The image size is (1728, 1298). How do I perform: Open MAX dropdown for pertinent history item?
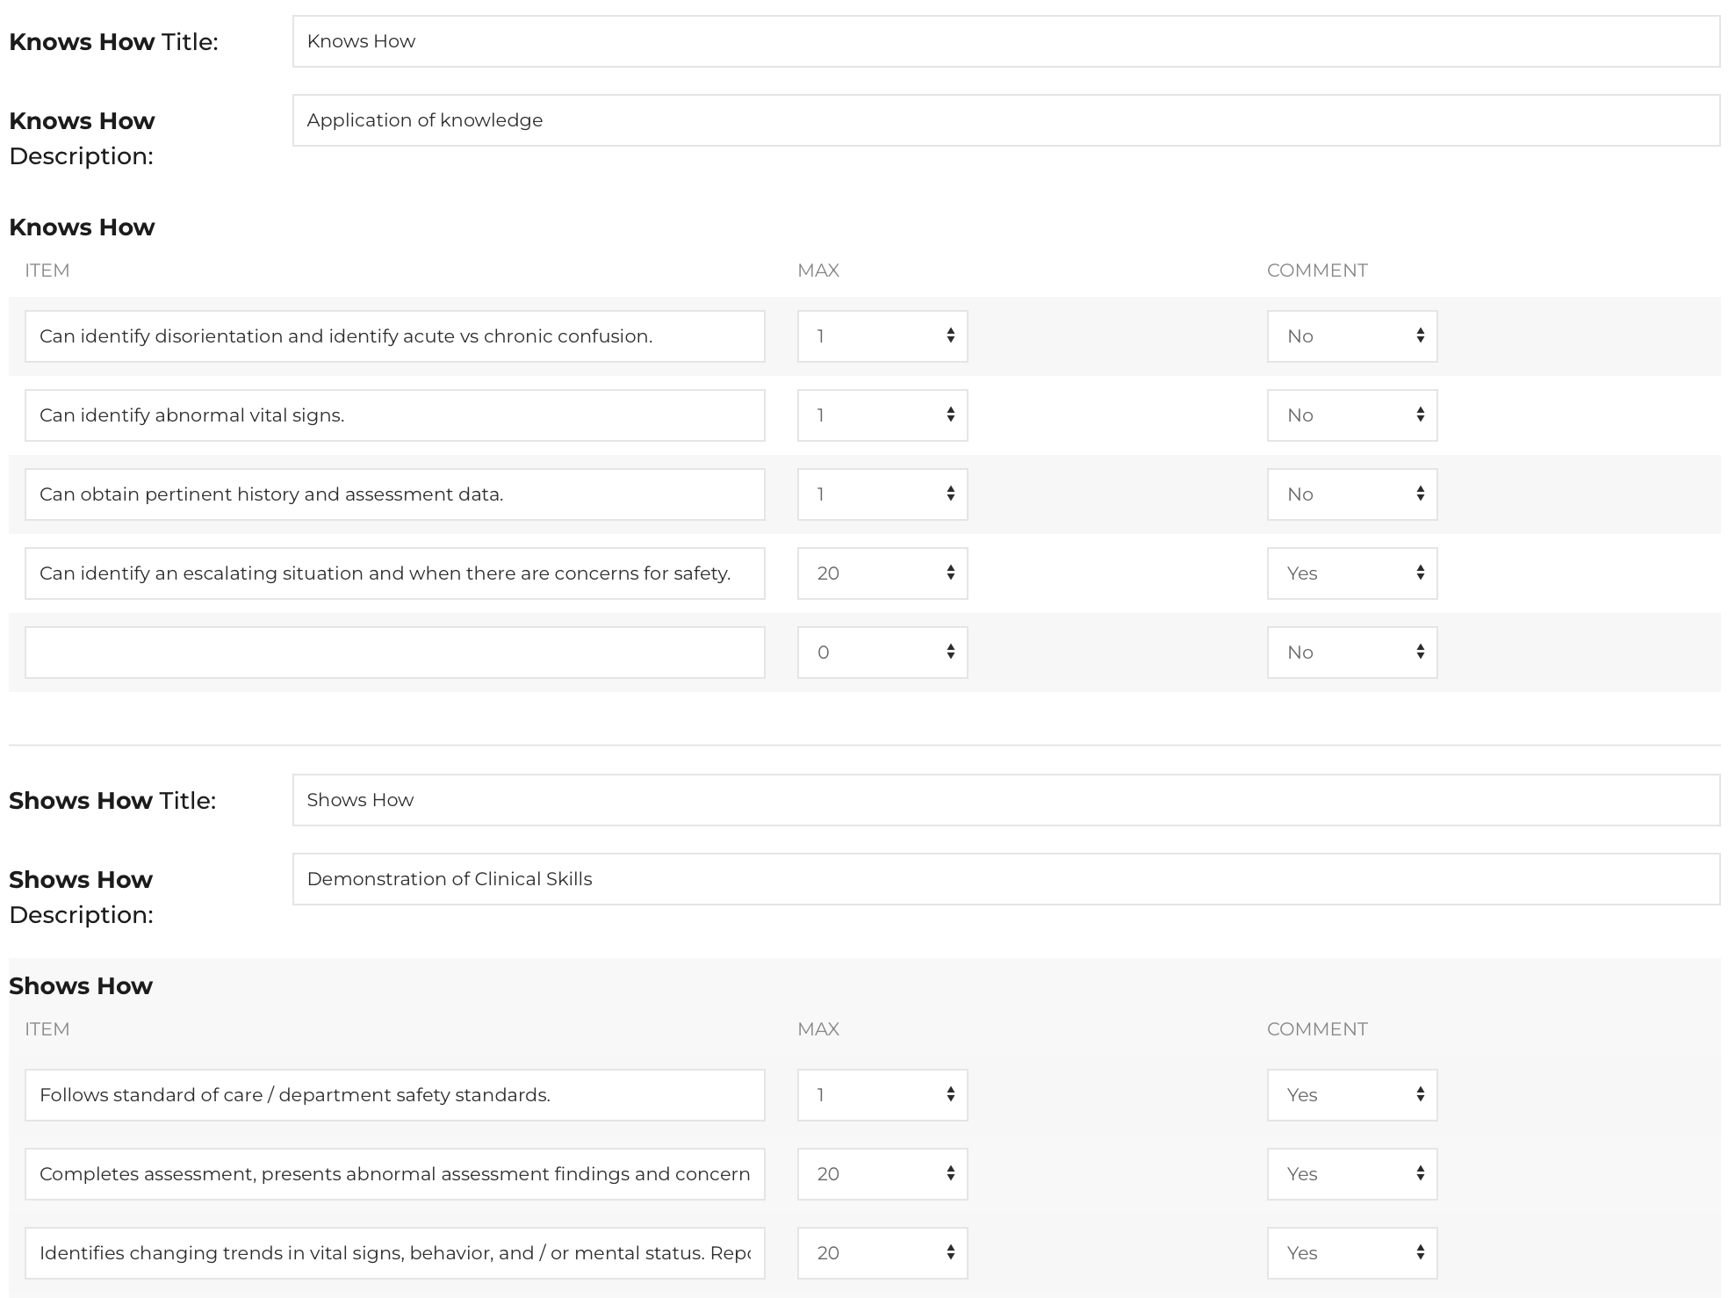(882, 494)
